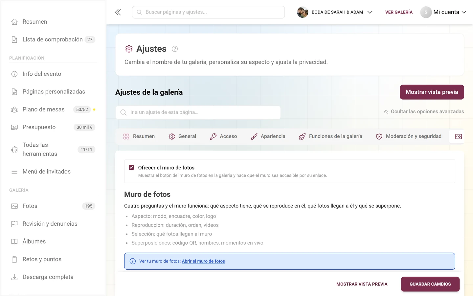The image size is (473, 296).
Task: Click the Descarga completa download icon
Action: click(14, 277)
